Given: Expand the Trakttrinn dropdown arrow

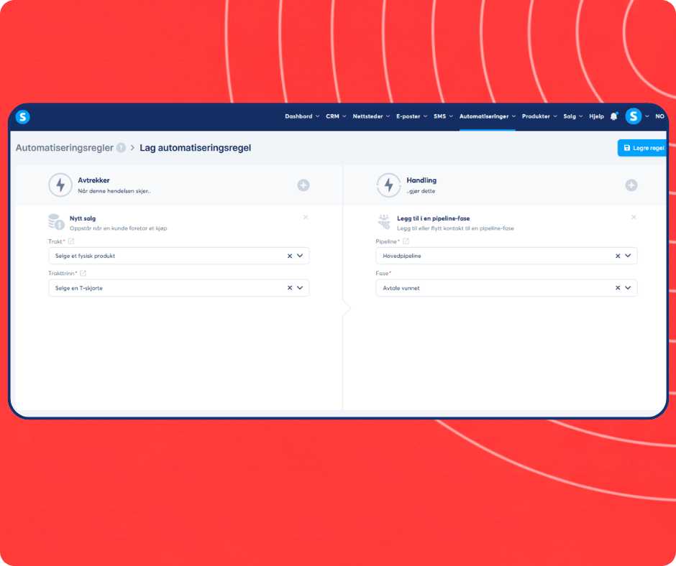Looking at the screenshot, I should (x=300, y=288).
